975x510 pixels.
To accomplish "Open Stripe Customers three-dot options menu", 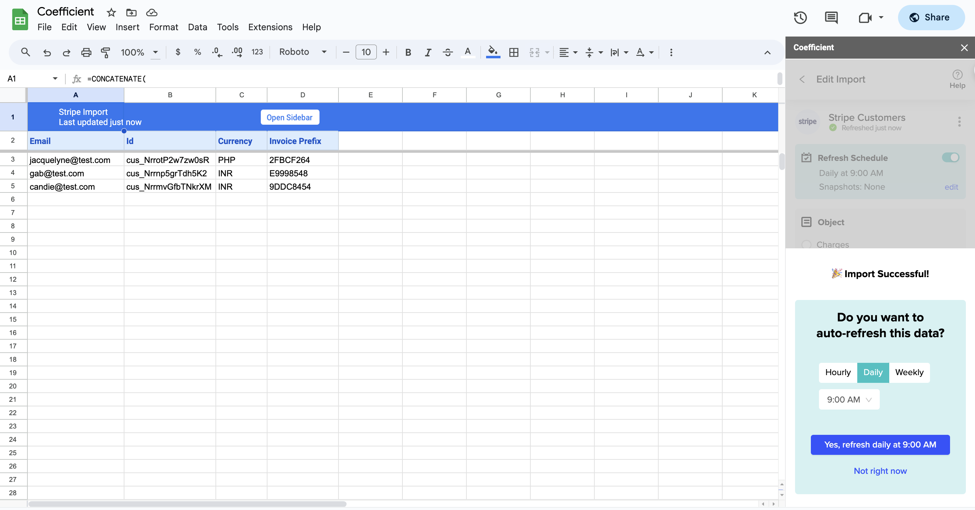I will click(x=959, y=122).
